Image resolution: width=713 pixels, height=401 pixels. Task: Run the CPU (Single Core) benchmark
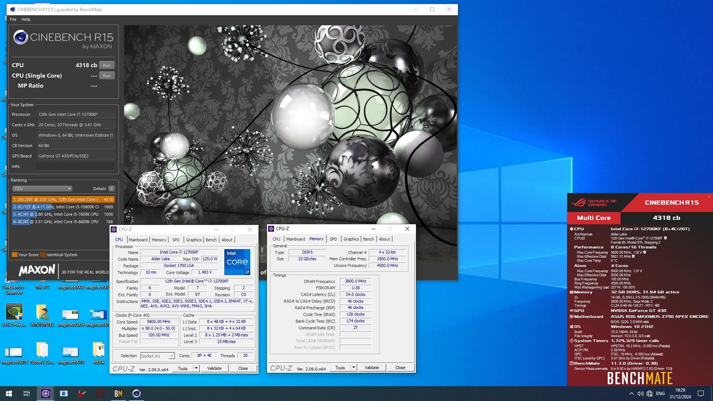107,75
